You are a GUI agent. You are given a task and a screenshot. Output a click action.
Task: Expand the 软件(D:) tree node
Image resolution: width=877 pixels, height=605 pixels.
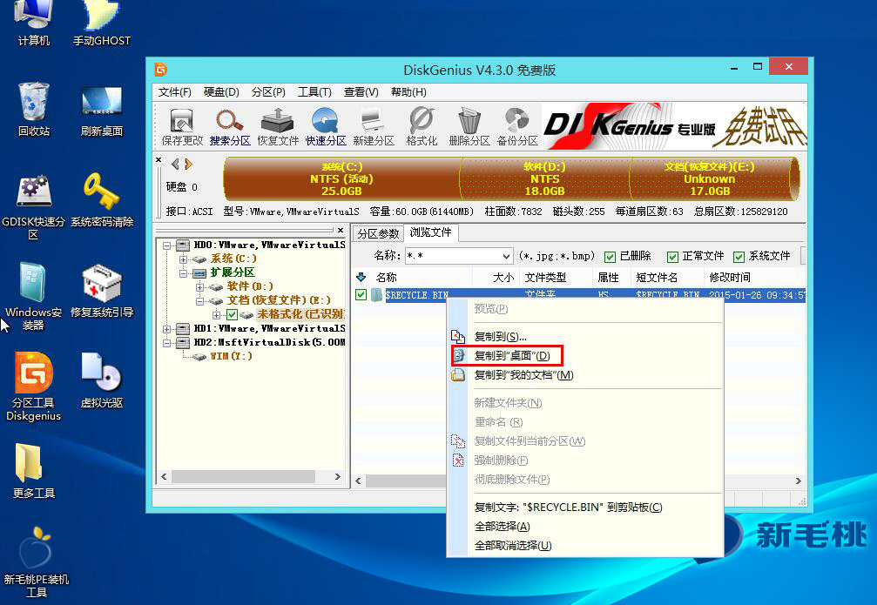[x=199, y=287]
